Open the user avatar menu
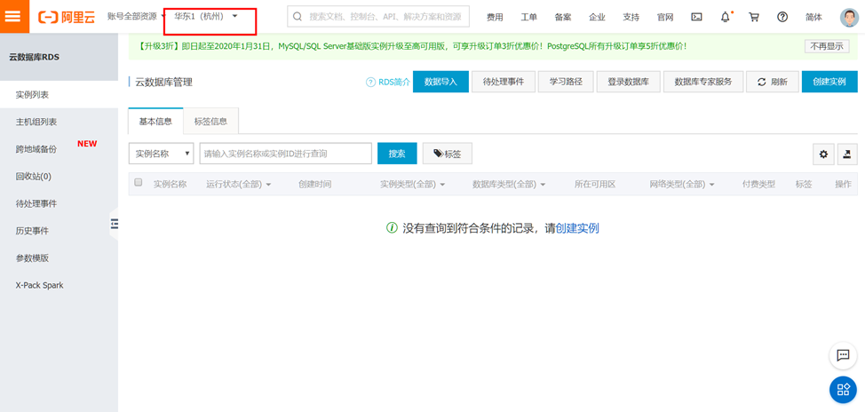 point(850,17)
